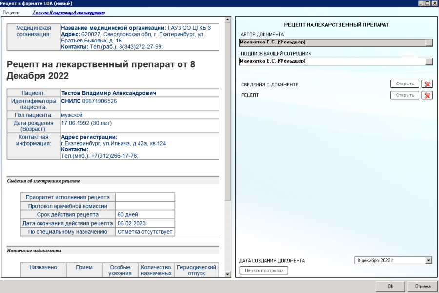Minimize the Рецепт в формате CDA window

click(421, 3)
